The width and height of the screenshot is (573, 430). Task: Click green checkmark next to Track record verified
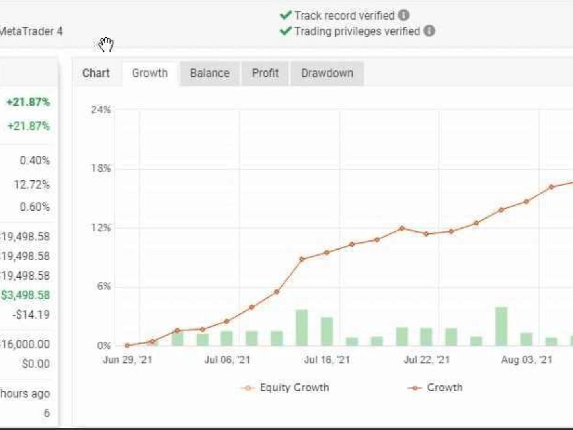point(286,16)
